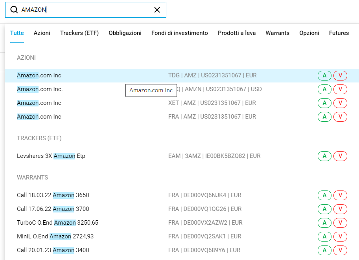Open Call 20.01.23 Amazon 3400 warrant
The width and height of the screenshot is (359, 260).
tap(53, 250)
